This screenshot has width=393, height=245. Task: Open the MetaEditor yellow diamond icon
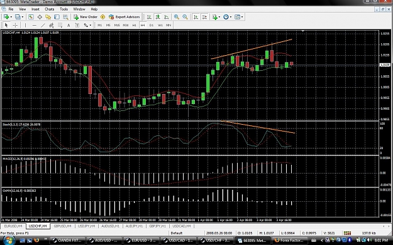102,17
